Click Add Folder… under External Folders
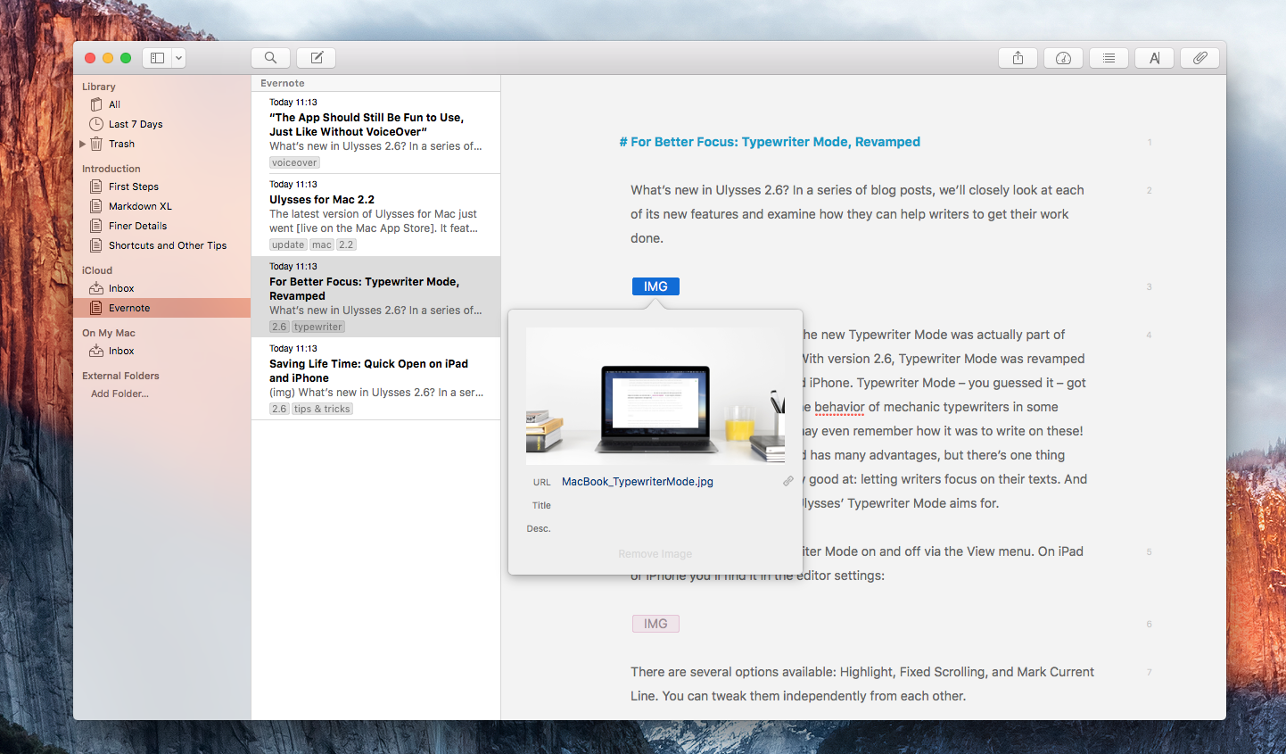Image resolution: width=1286 pixels, height=754 pixels. (120, 394)
